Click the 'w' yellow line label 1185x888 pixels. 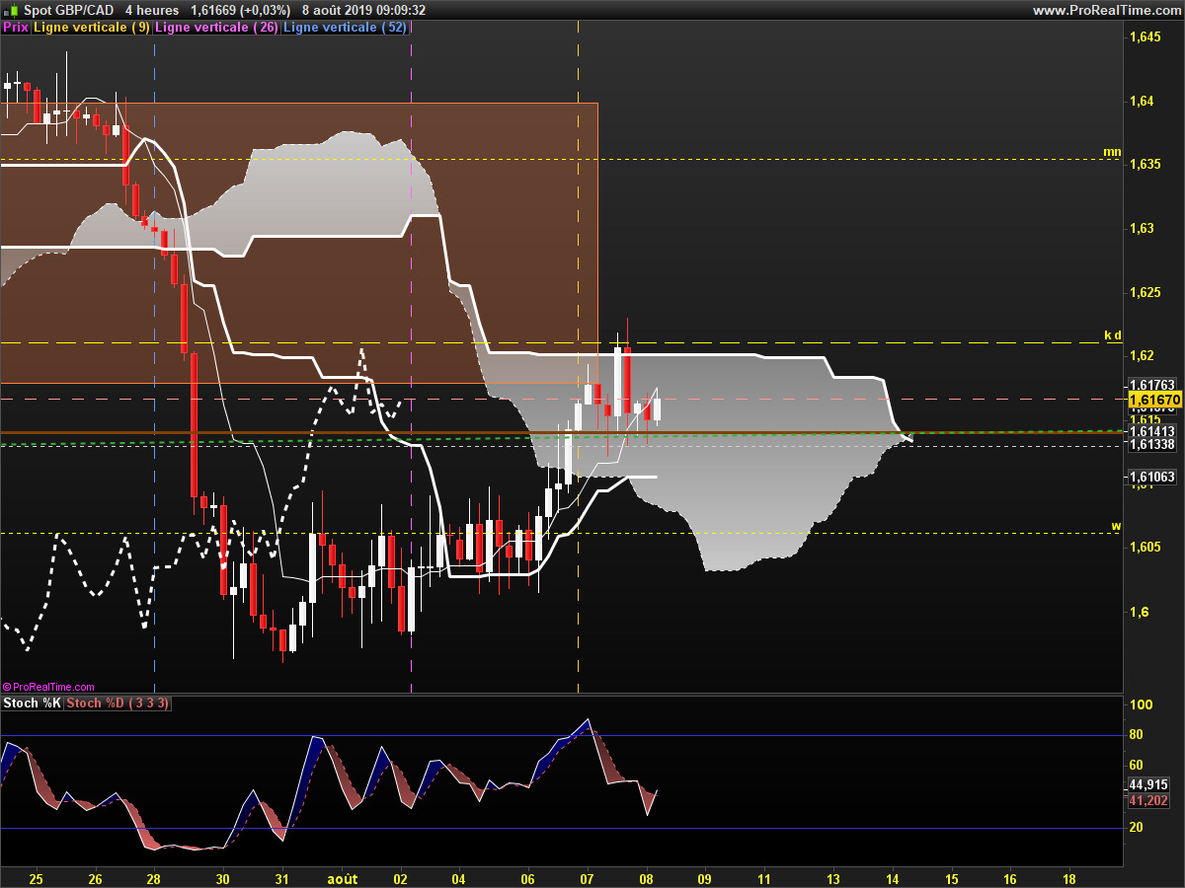[1116, 526]
